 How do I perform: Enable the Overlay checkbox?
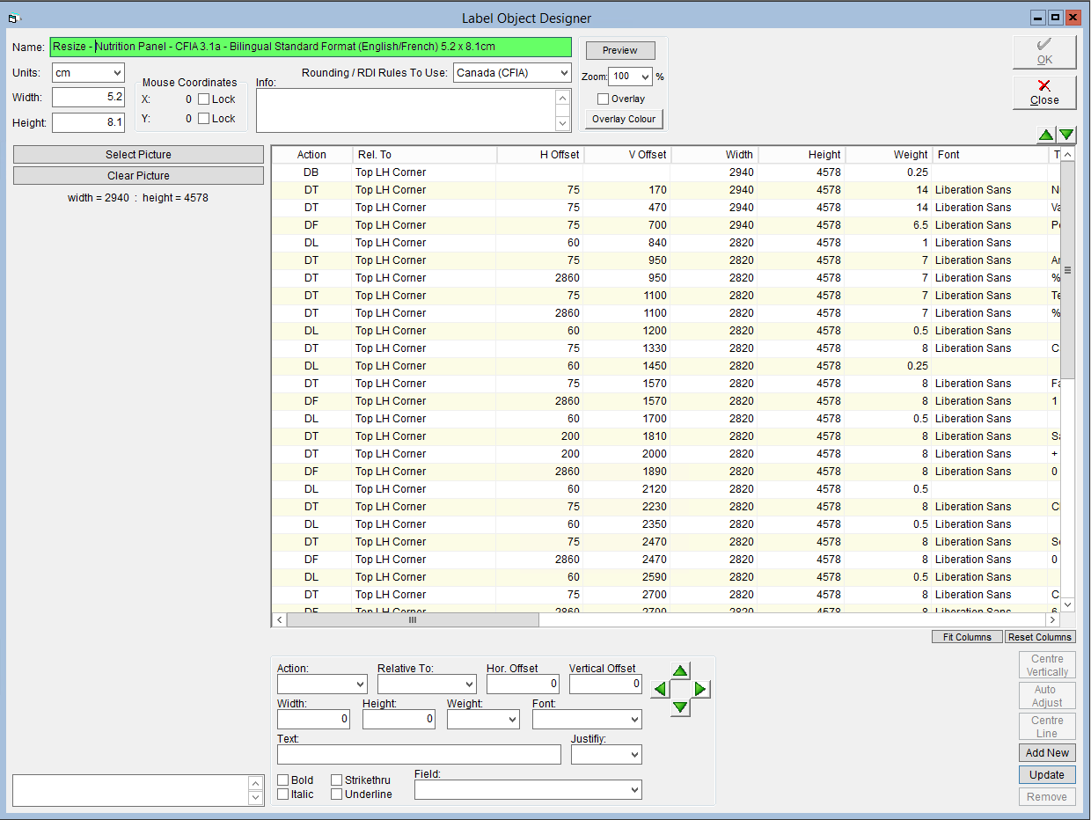click(603, 99)
